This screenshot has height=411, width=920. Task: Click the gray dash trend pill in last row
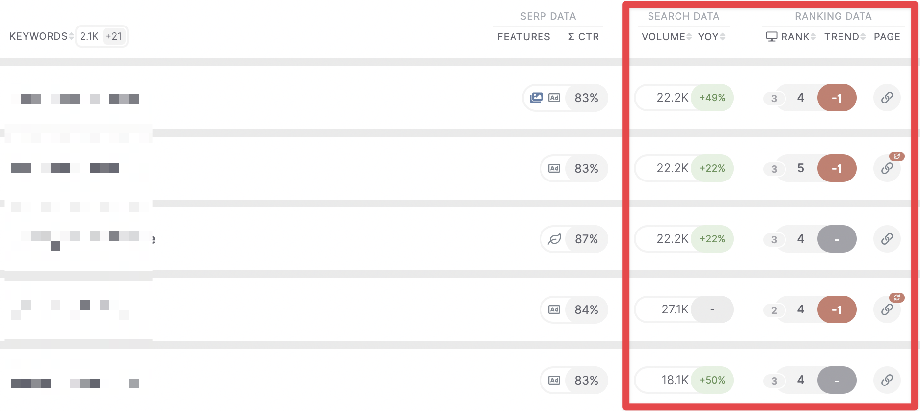point(837,380)
